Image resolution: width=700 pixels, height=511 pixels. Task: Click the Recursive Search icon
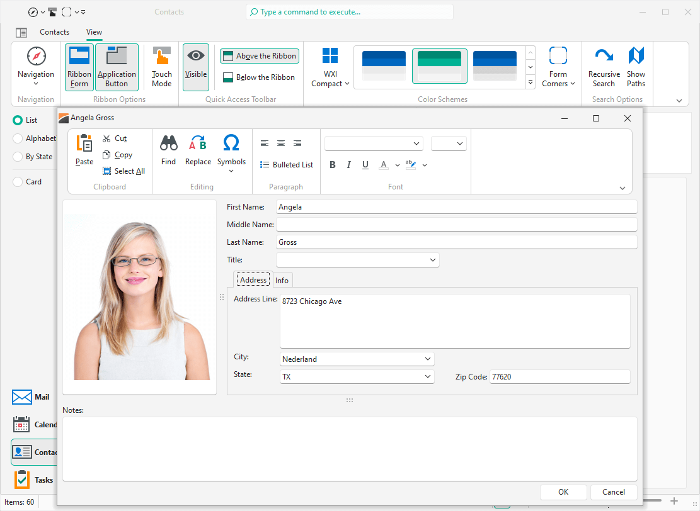click(x=604, y=66)
